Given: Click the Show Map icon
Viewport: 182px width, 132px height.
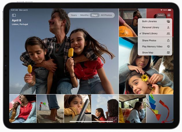Looking at the screenshot, I should pos(168,52).
